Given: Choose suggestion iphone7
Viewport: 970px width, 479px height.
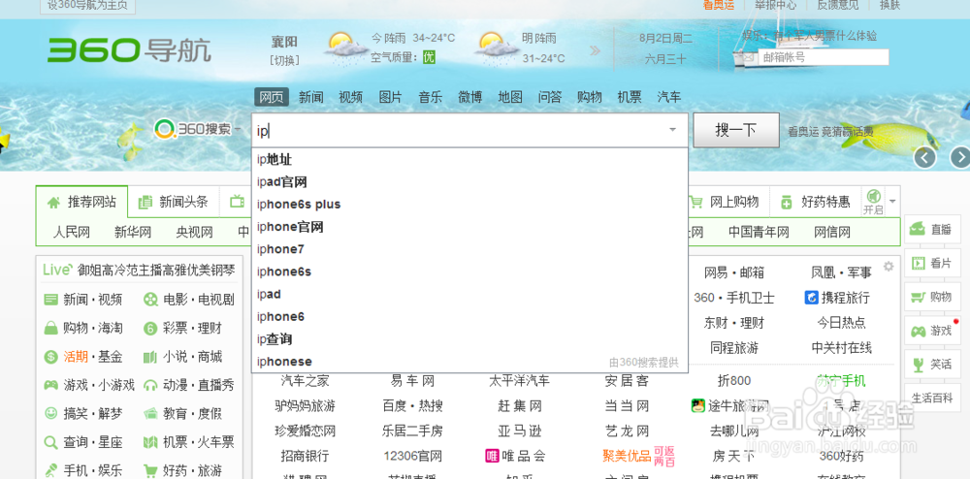Looking at the screenshot, I should point(470,249).
